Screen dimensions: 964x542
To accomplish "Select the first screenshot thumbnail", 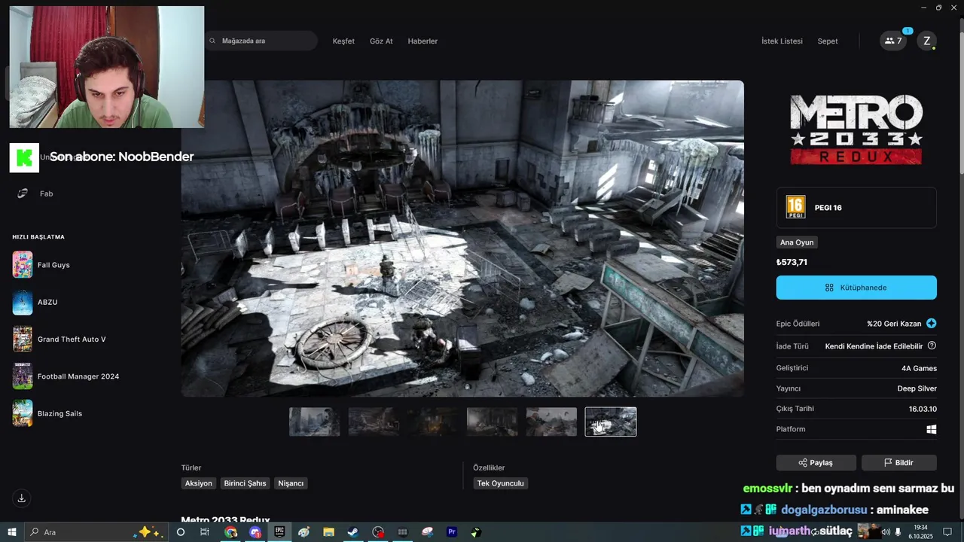I will tap(314, 422).
